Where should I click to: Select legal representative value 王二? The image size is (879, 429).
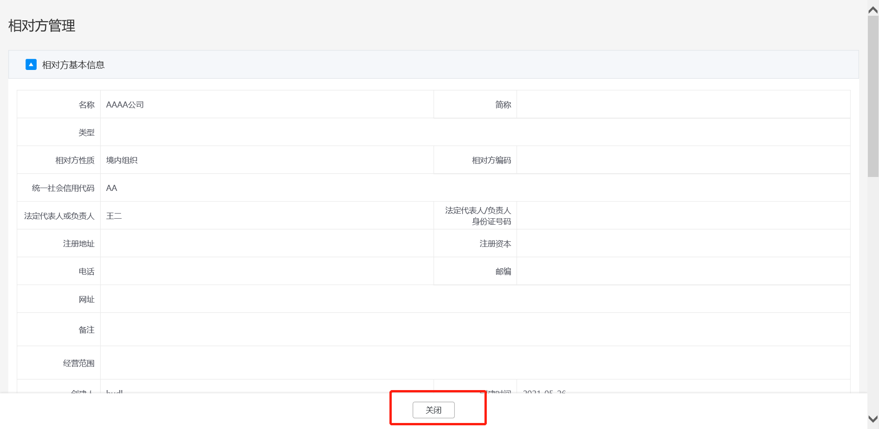point(114,216)
